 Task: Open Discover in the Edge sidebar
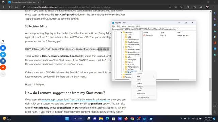point(215,19)
